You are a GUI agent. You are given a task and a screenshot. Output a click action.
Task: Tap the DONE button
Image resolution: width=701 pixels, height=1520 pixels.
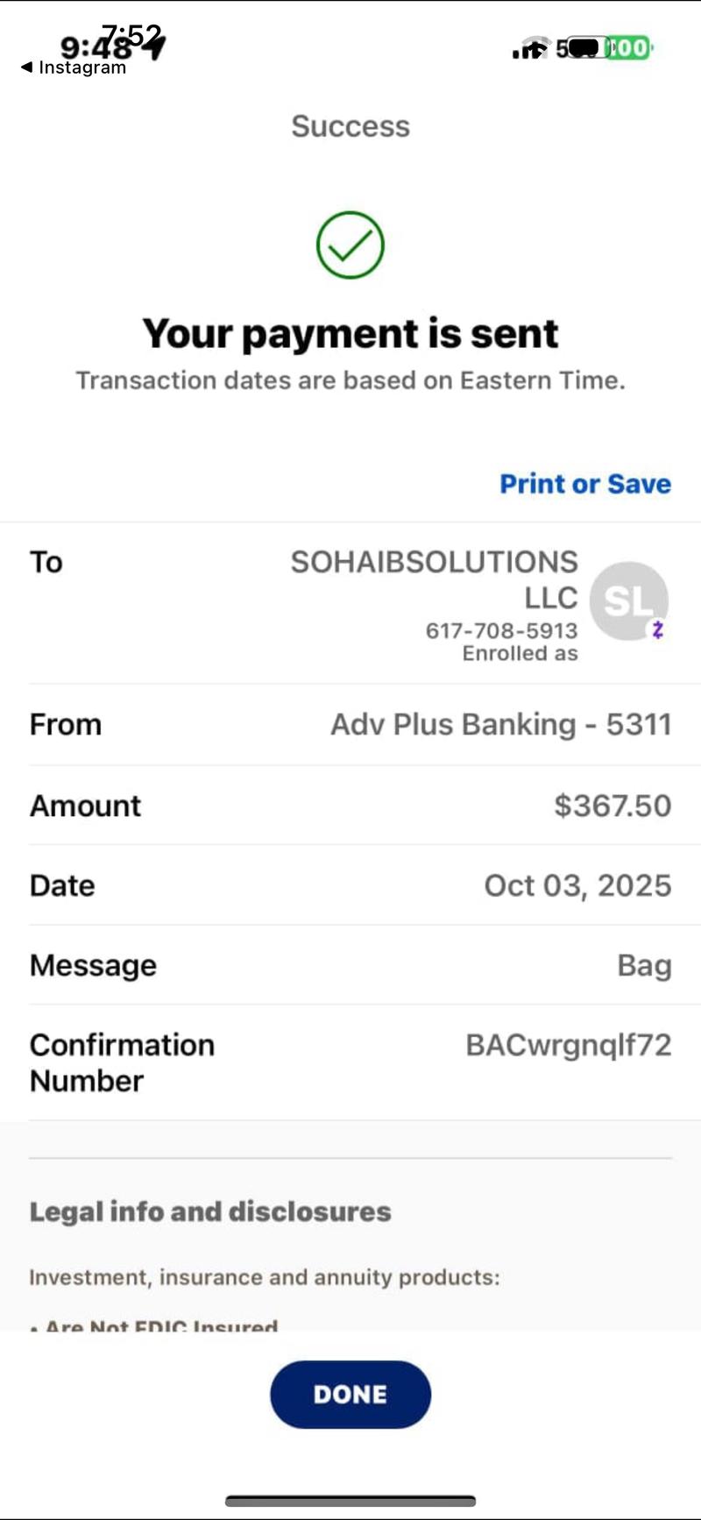point(350,1394)
